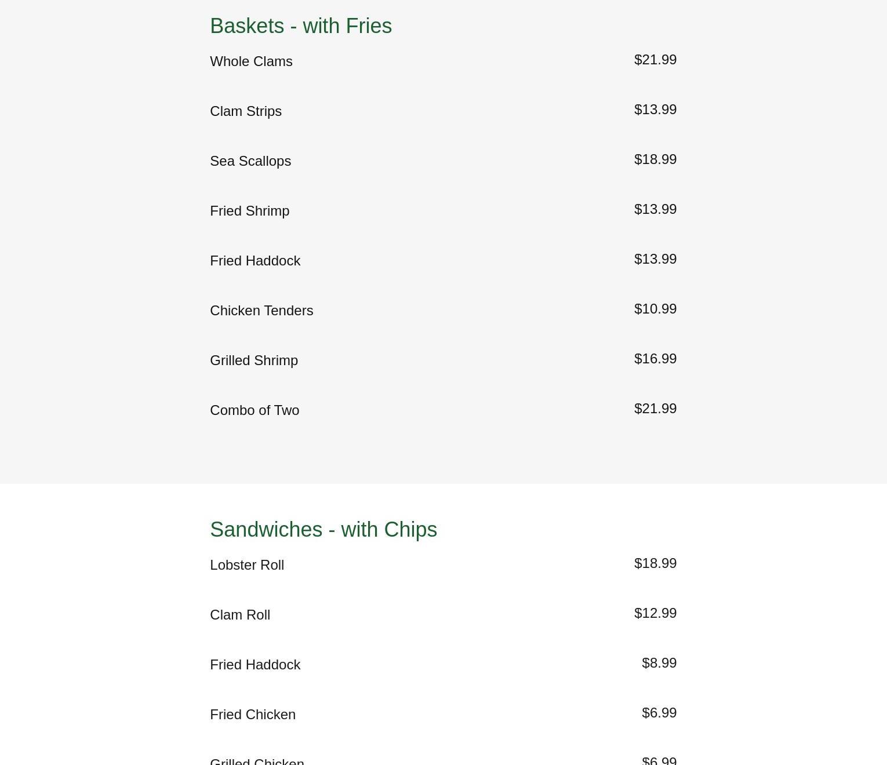
Task: Click the Chicken Tenders menu item
Action: pos(261,311)
